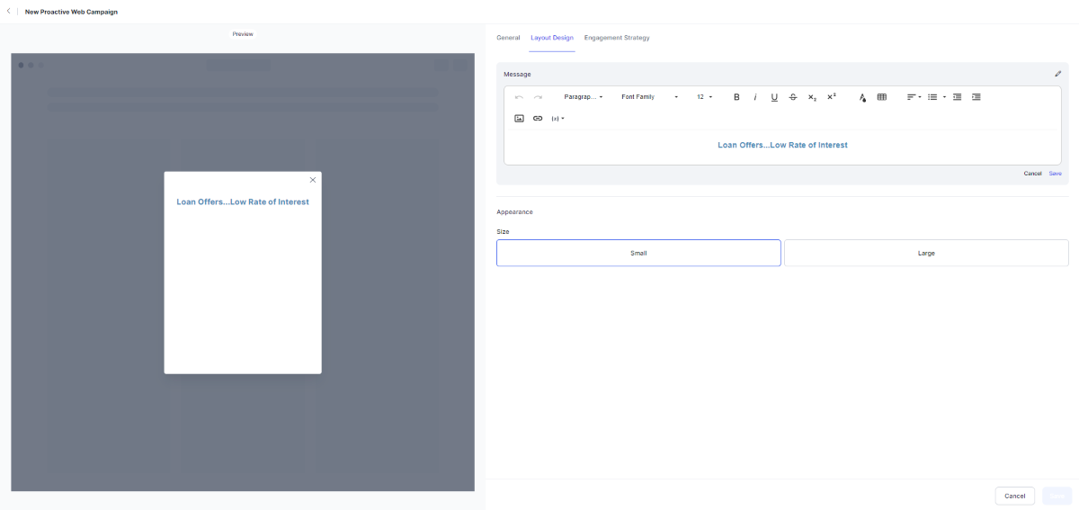
Task: Click the Cancel button at bottom right
Action: click(1014, 496)
